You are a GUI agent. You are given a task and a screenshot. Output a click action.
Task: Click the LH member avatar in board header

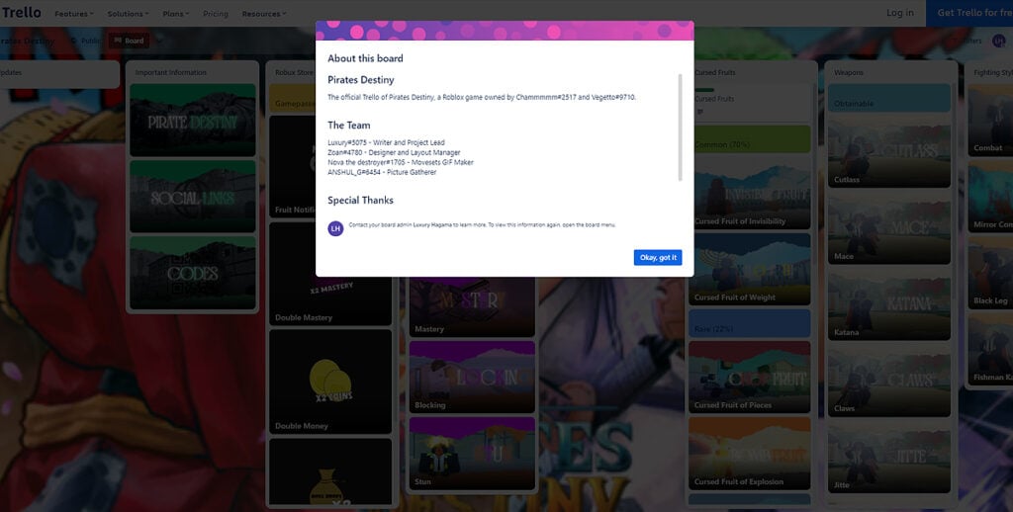[999, 41]
